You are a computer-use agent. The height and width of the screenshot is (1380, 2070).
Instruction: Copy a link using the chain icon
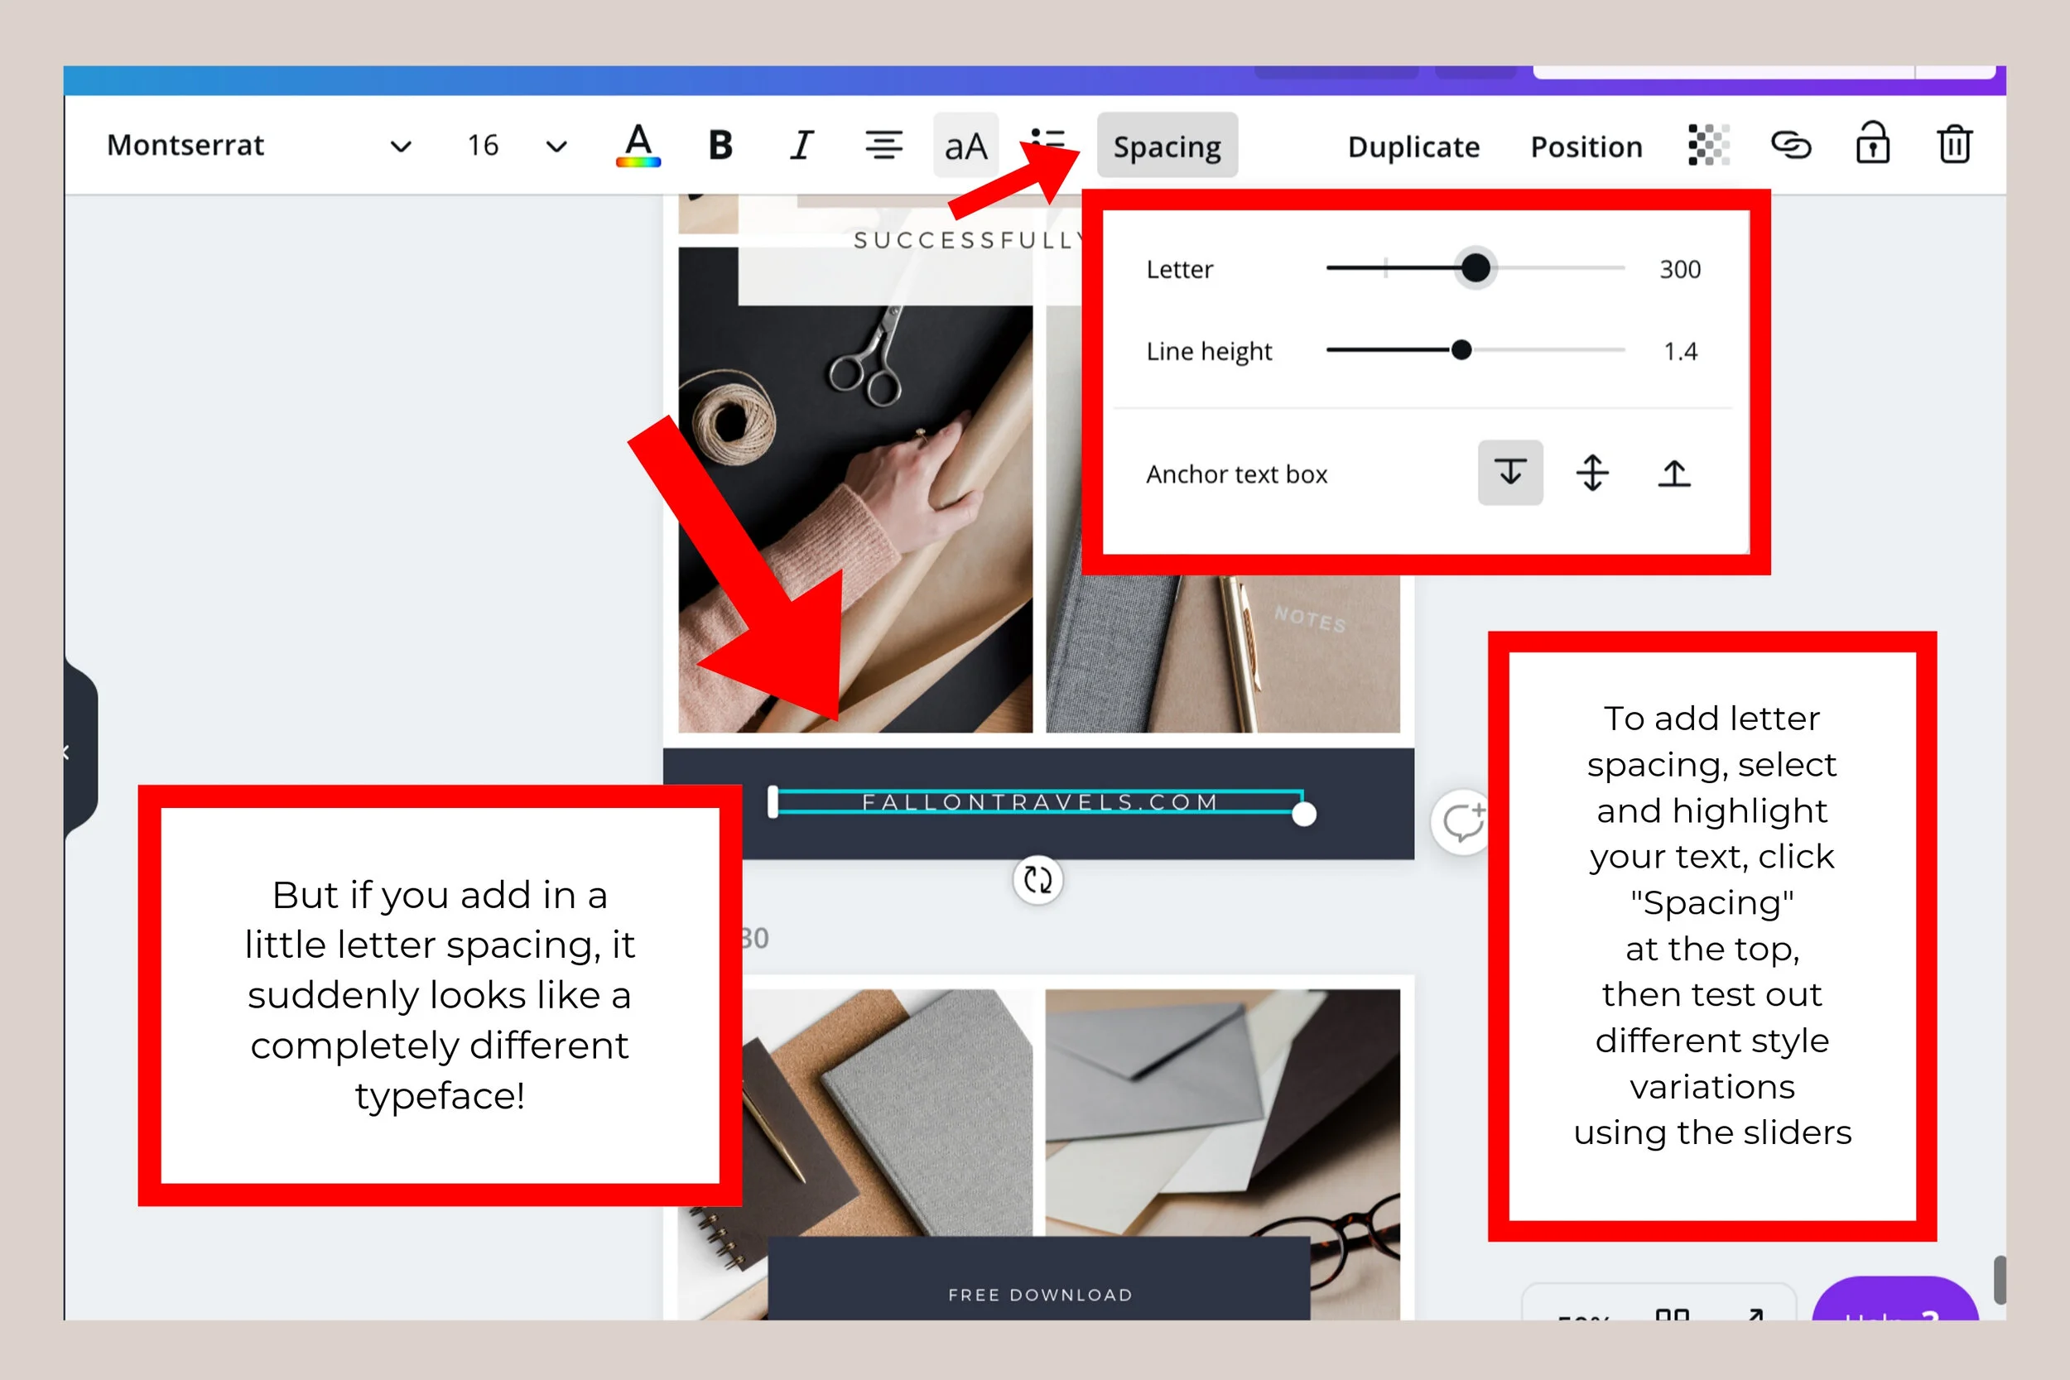[x=1791, y=145]
